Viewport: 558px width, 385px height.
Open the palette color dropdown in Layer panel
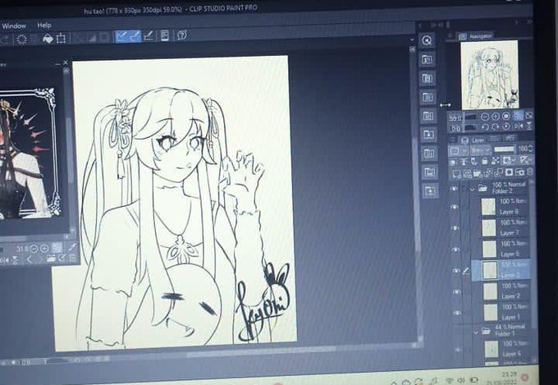click(x=458, y=151)
